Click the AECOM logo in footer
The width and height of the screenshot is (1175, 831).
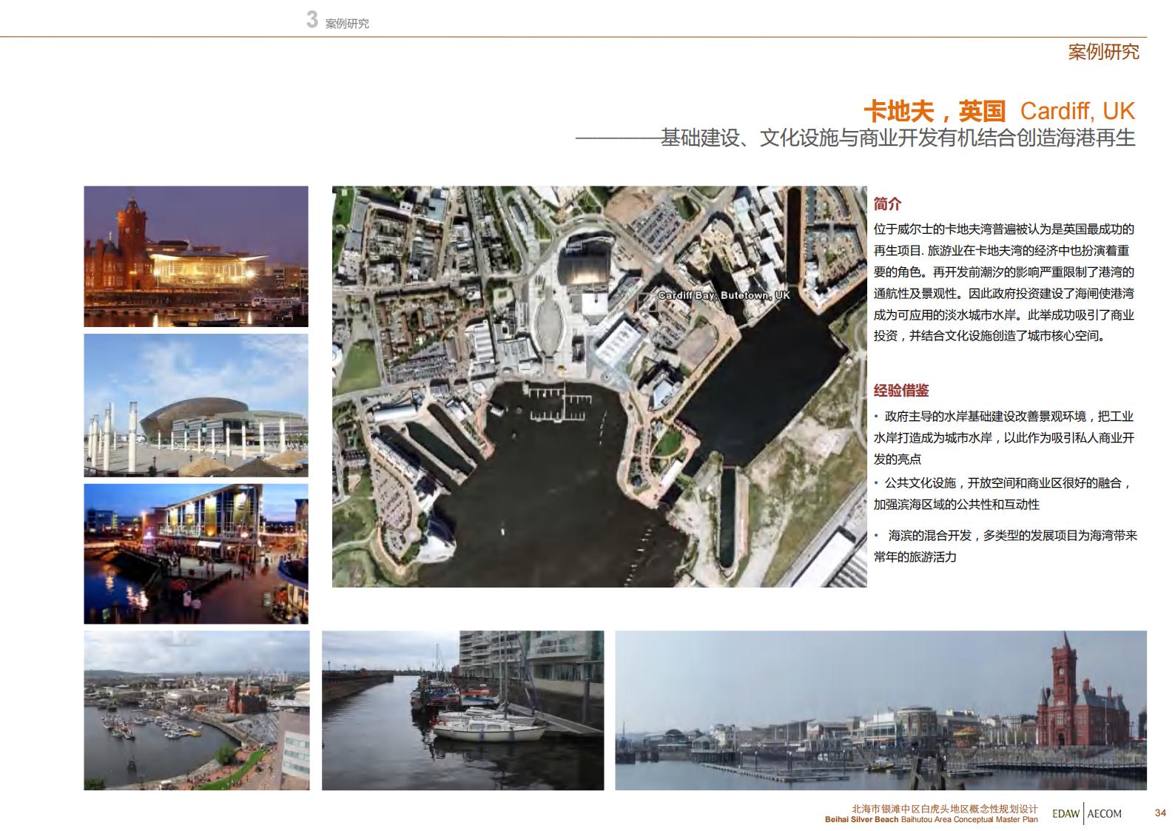click(x=1105, y=813)
